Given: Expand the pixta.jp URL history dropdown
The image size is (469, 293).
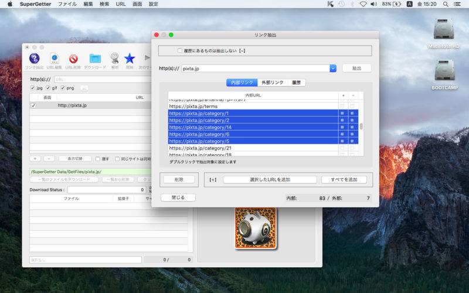Looking at the screenshot, I should click(333, 69).
